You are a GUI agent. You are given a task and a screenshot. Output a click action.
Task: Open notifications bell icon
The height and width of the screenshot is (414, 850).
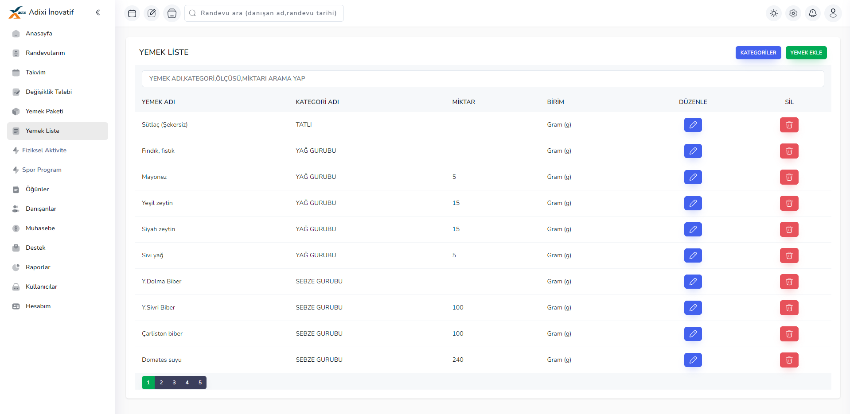coord(813,13)
